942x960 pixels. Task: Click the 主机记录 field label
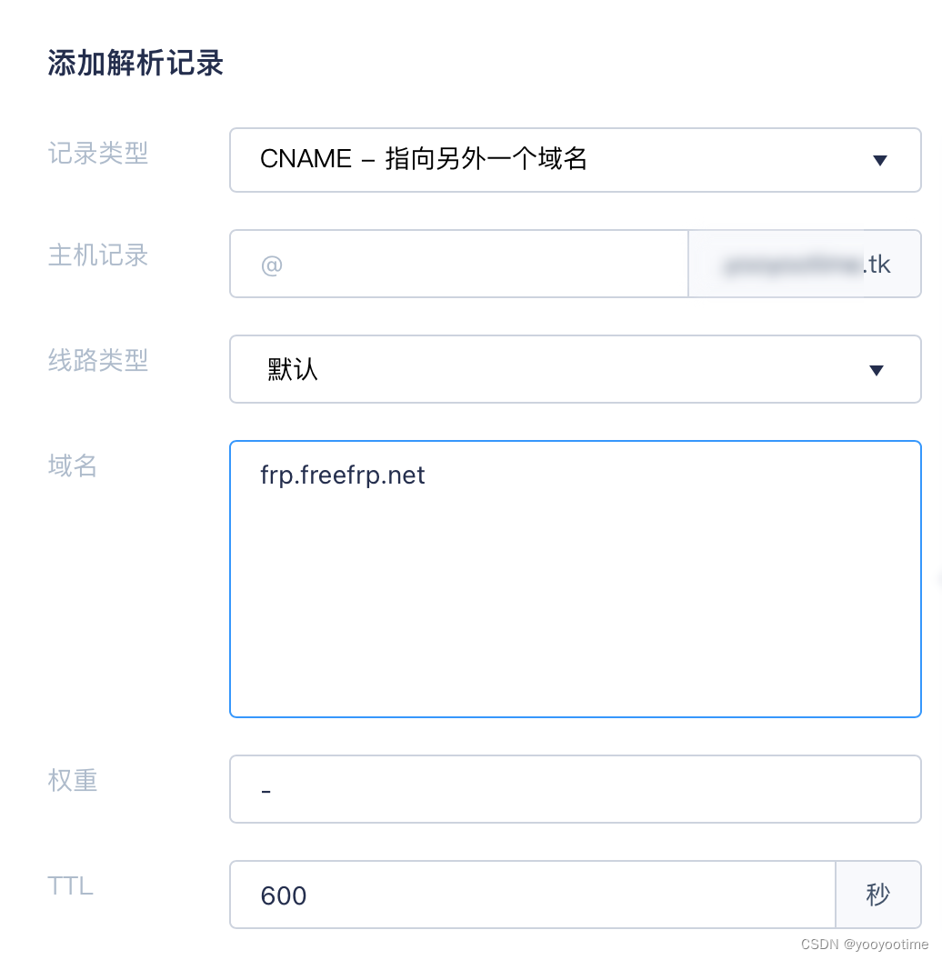(98, 256)
